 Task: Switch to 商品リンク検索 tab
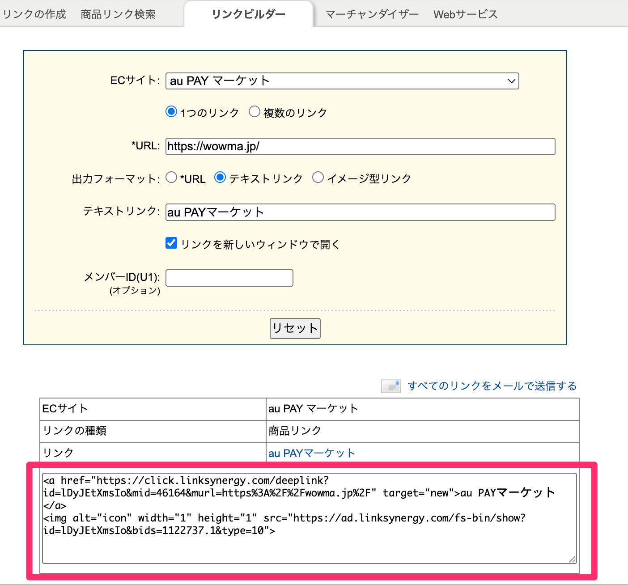pos(118,14)
